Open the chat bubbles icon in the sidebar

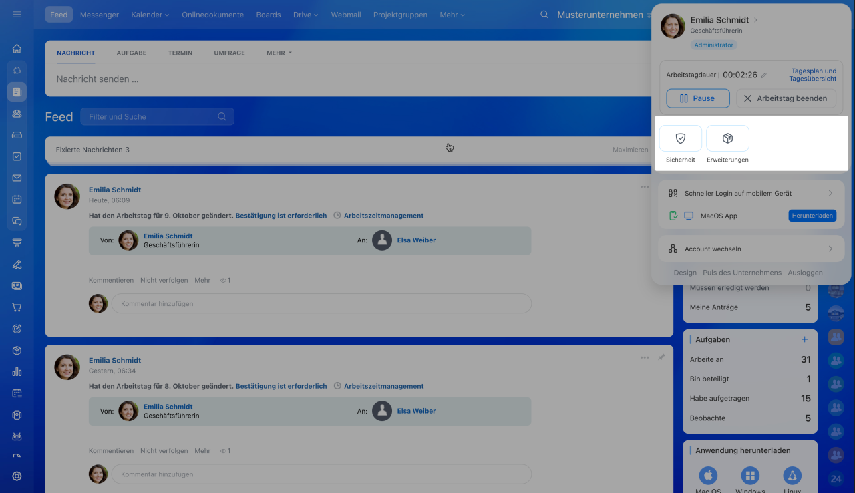coord(17,221)
